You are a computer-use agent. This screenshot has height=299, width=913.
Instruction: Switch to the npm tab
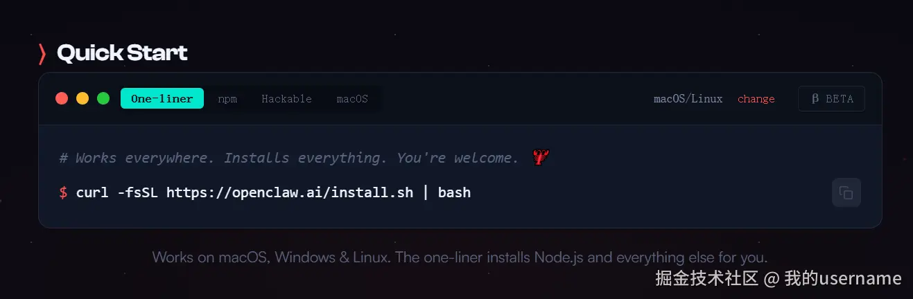227,99
